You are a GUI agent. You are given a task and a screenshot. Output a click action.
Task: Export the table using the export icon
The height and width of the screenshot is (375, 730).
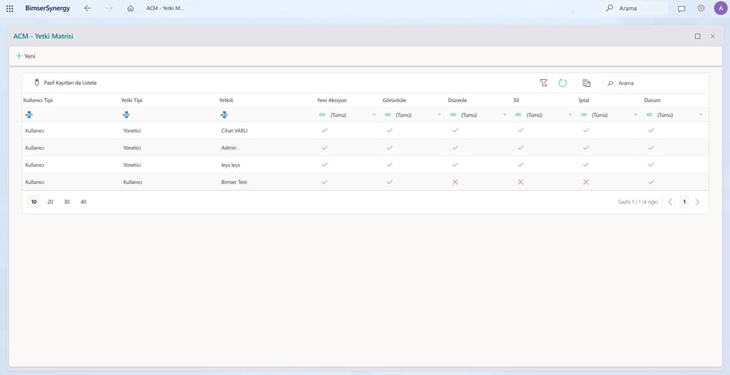tap(586, 83)
